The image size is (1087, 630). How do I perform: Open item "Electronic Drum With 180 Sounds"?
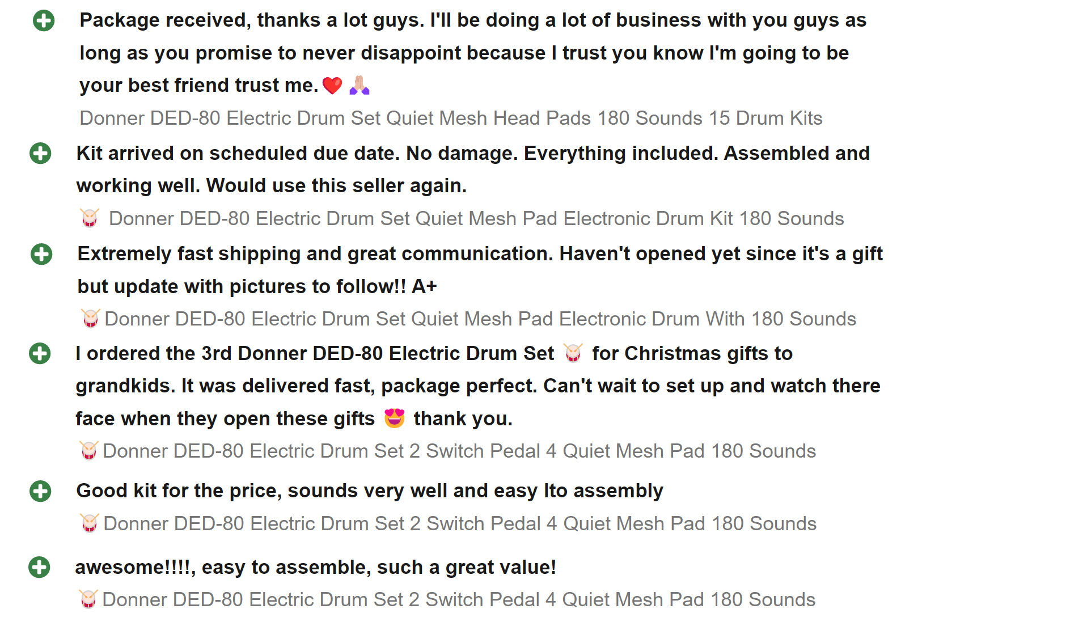pyautogui.click(x=480, y=319)
